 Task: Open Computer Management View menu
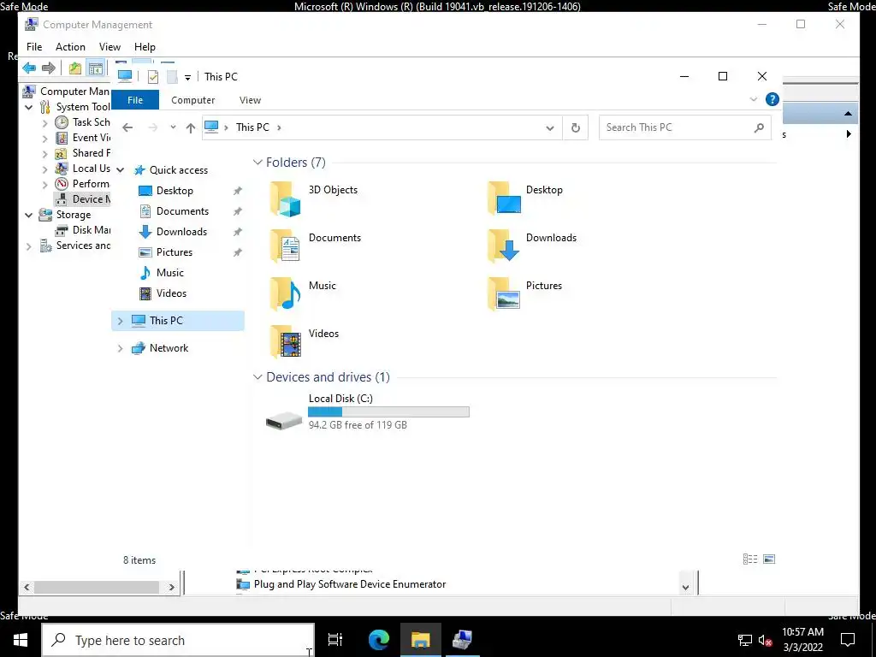[109, 47]
